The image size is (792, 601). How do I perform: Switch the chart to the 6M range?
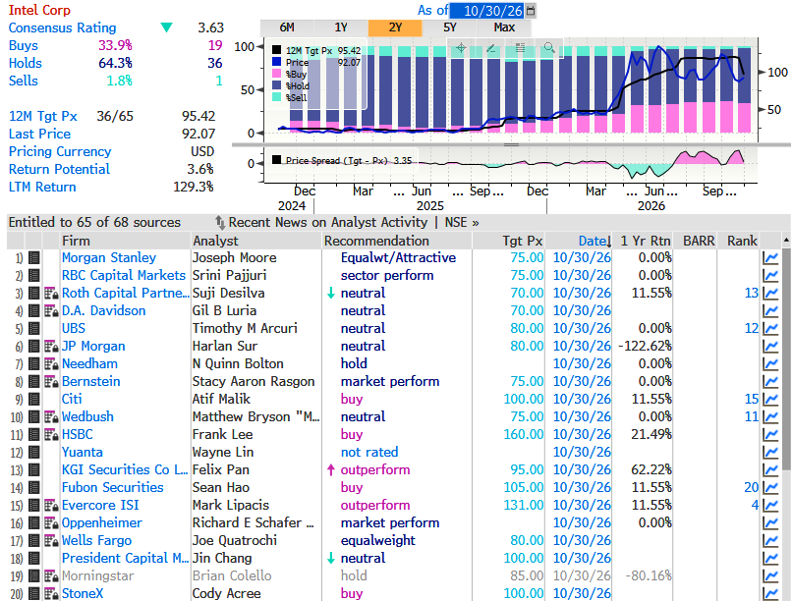[x=287, y=27]
